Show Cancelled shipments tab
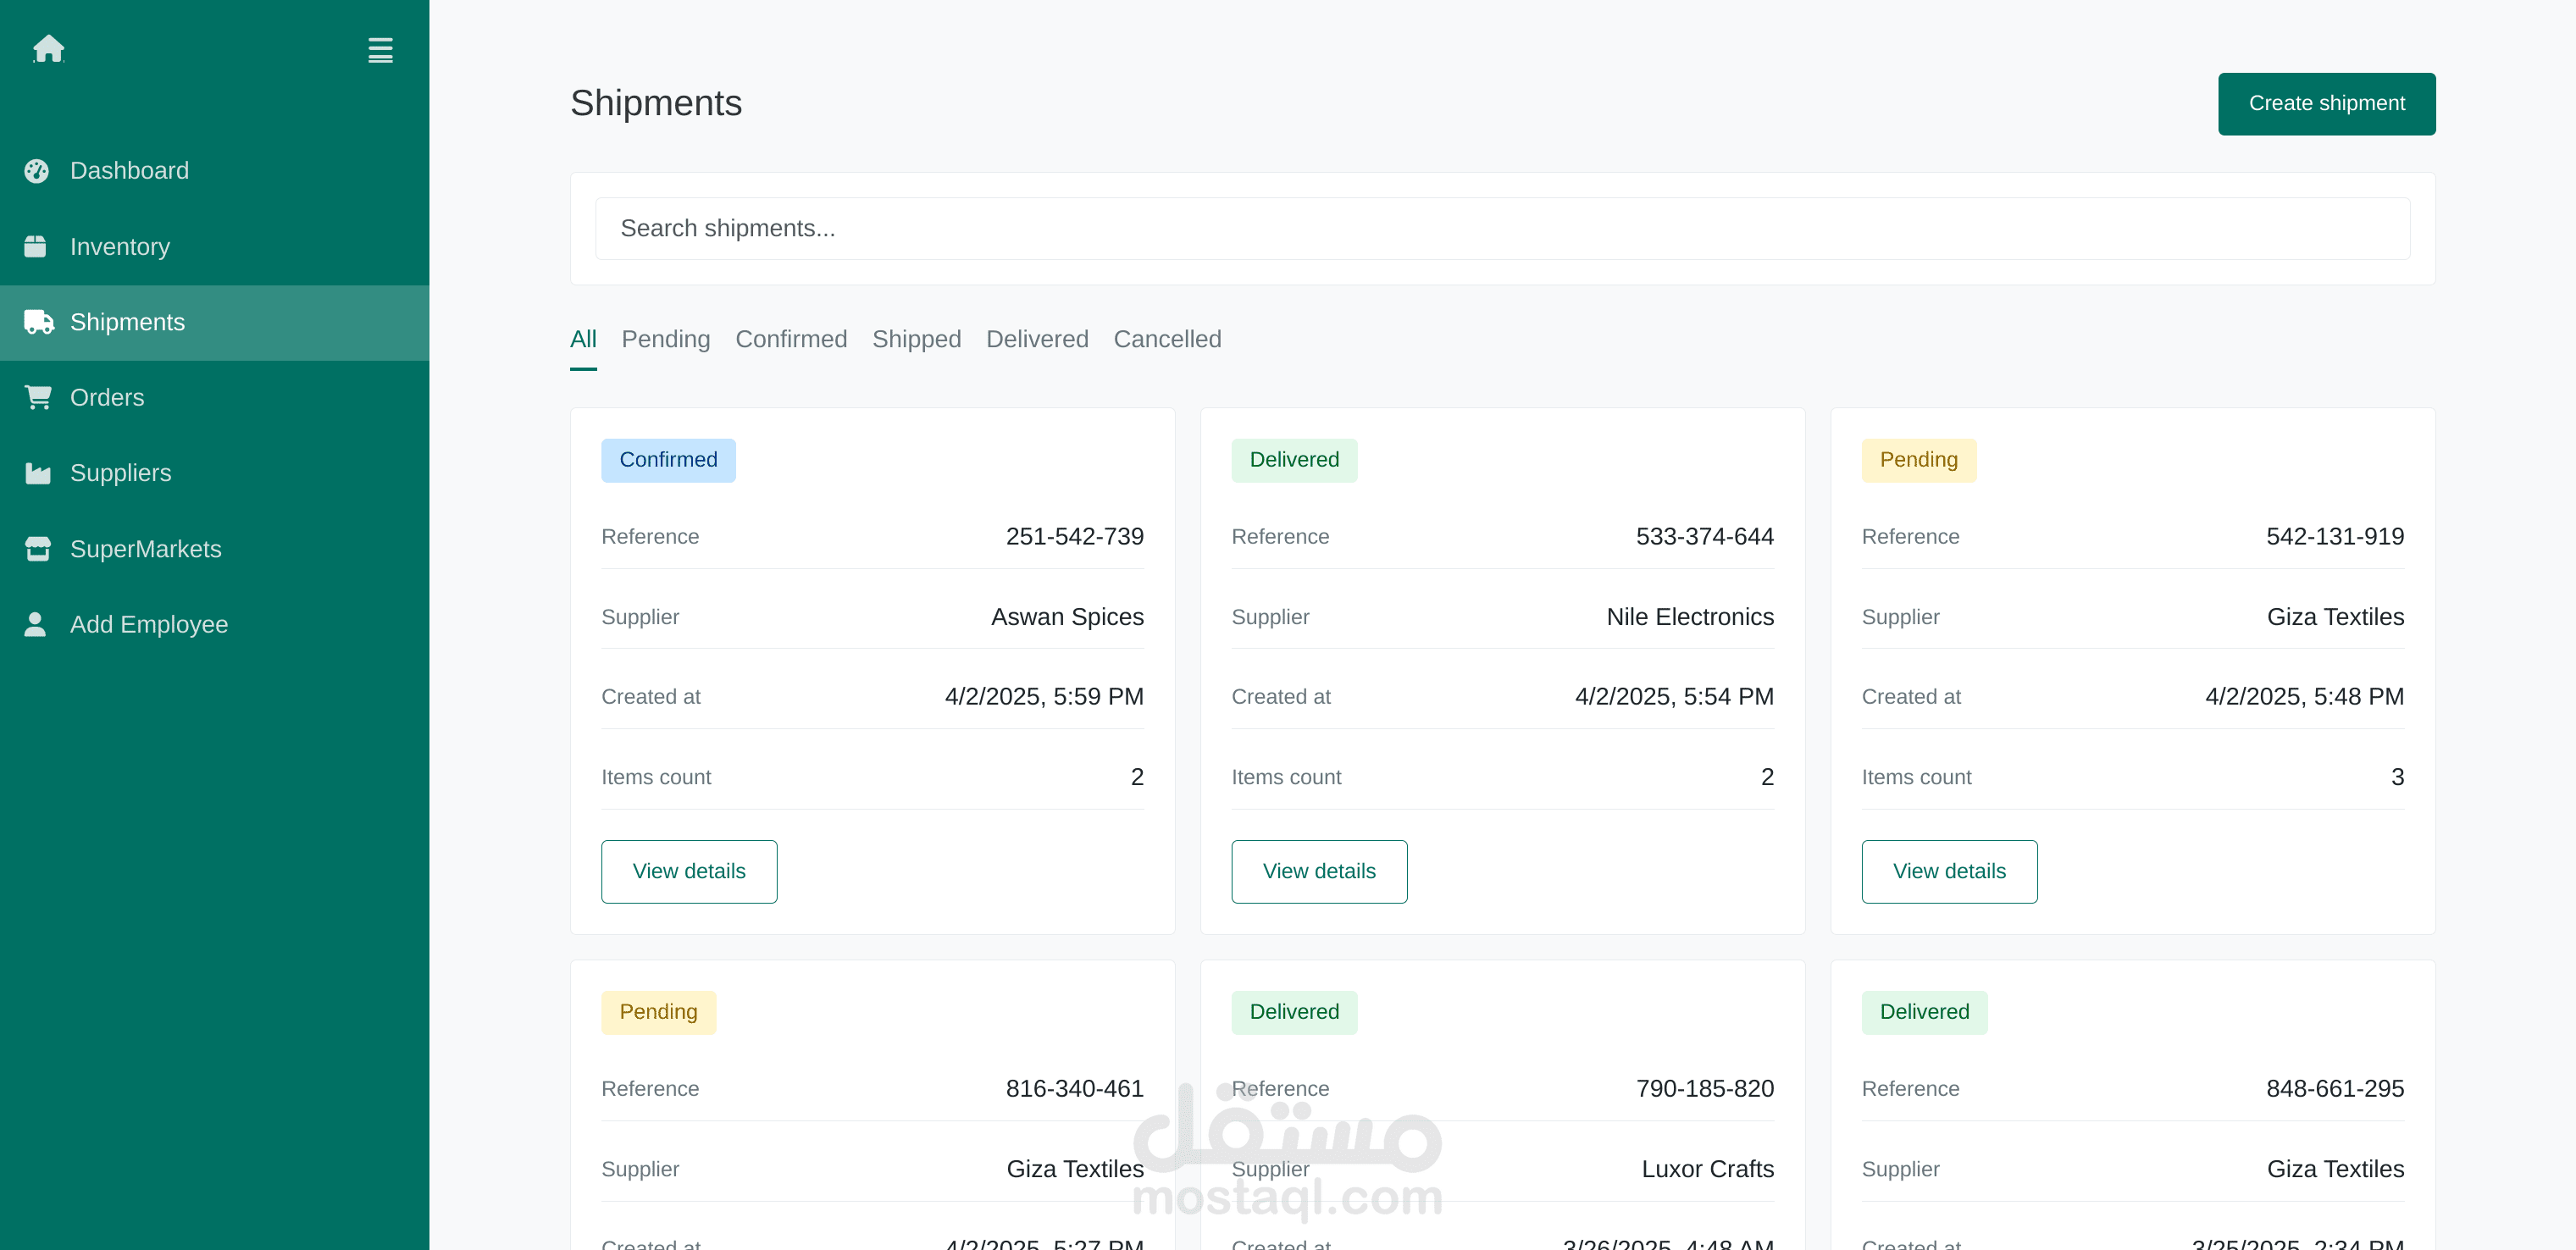 pyautogui.click(x=1167, y=340)
